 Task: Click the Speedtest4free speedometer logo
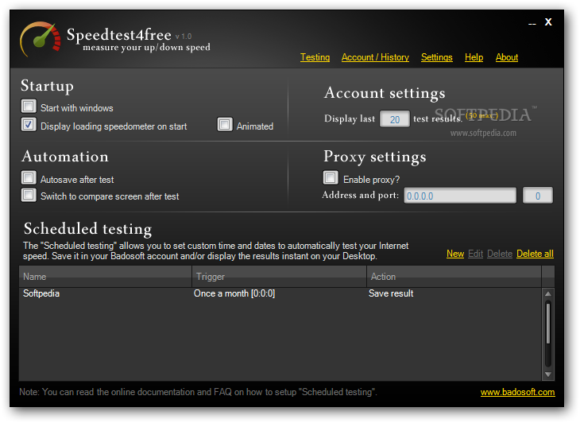click(40, 39)
